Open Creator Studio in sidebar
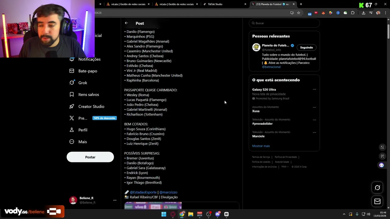The image size is (390, 219). click(x=87, y=106)
